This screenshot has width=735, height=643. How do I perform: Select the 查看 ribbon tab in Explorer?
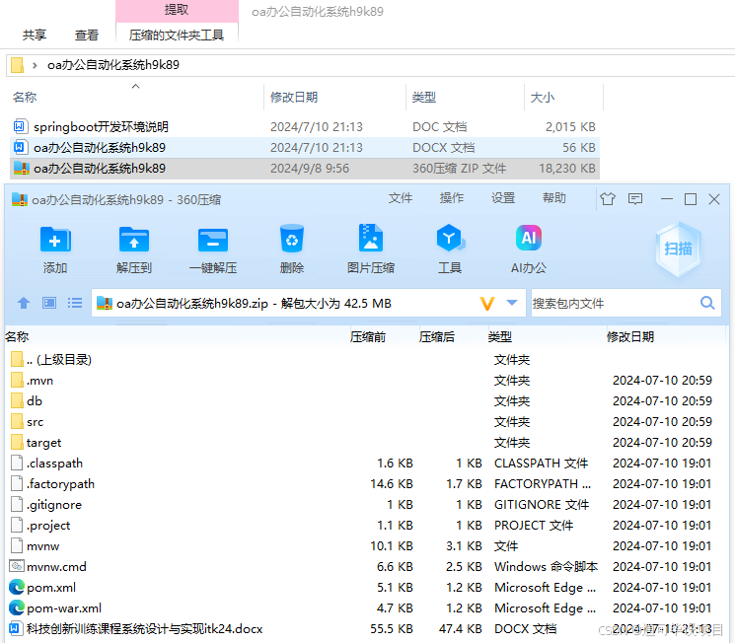coord(87,36)
